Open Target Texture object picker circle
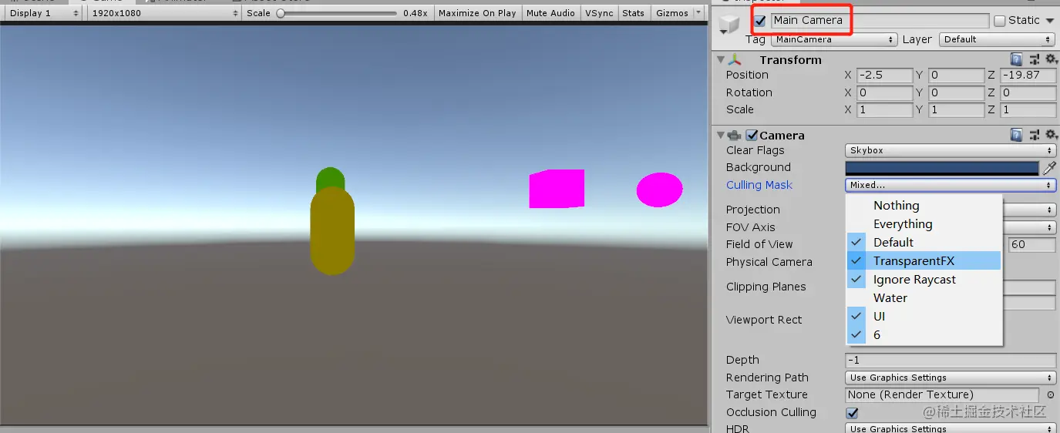This screenshot has width=1060, height=433. 1050,394
